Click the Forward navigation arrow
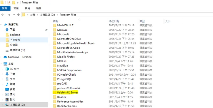This screenshot has width=213, height=108. point(9,15)
